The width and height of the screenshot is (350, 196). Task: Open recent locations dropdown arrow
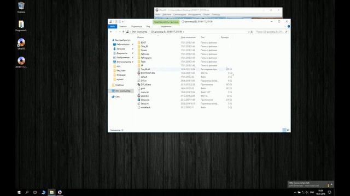[120, 32]
